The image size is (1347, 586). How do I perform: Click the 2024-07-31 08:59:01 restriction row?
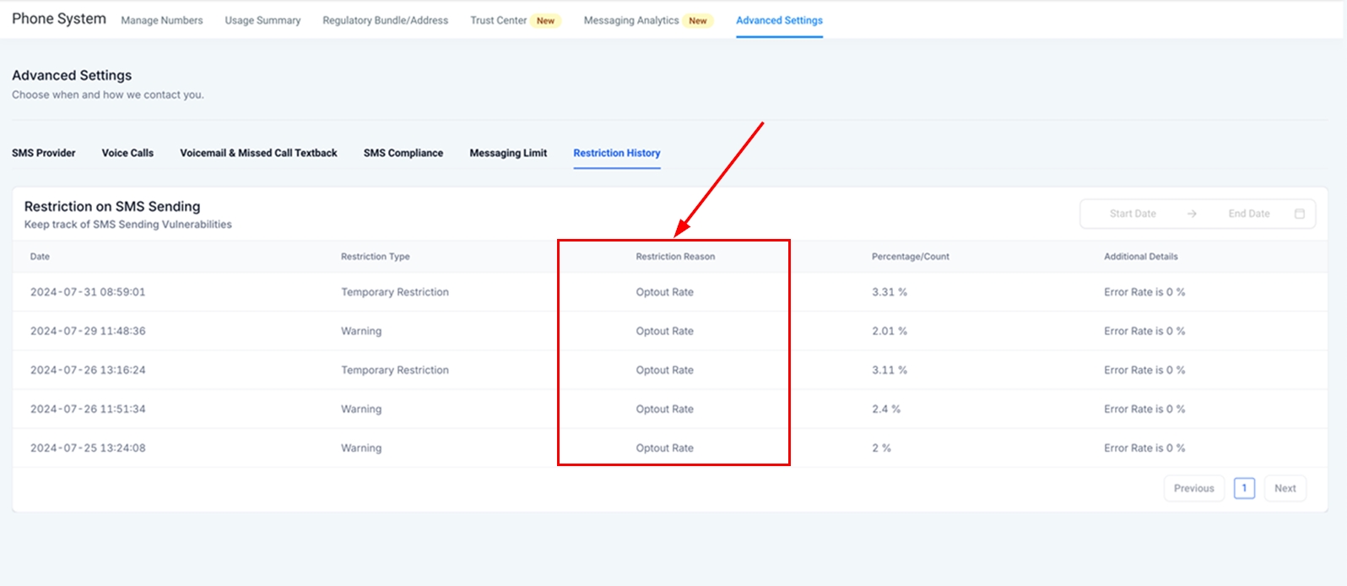88,292
